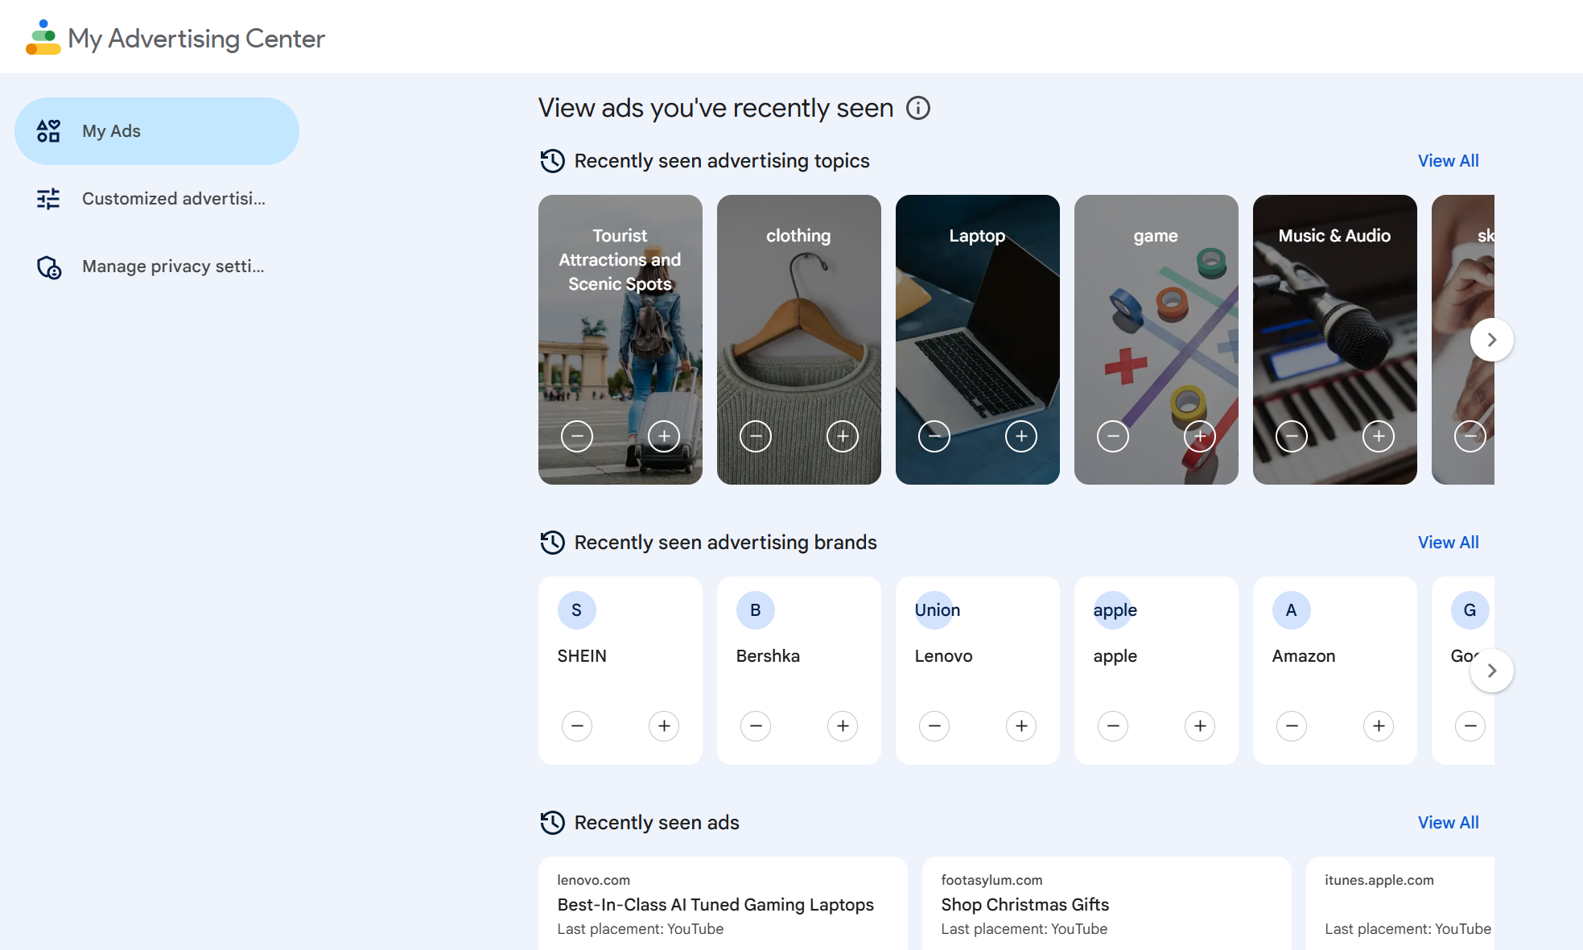
Task: Click the history icon beside advertising topics
Action: pyautogui.click(x=552, y=161)
